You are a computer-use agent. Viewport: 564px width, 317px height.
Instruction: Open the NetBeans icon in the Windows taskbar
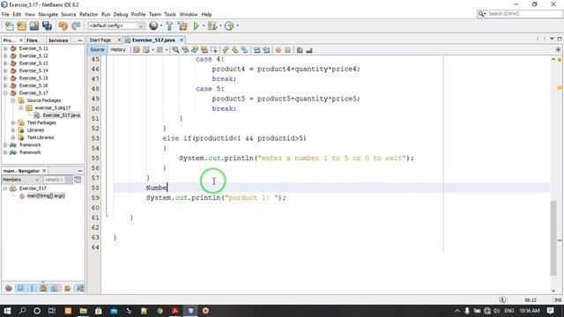[x=190, y=311]
